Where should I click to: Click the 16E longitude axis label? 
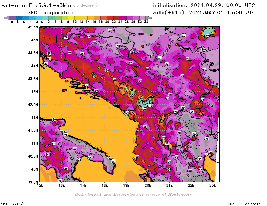click(x=62, y=185)
